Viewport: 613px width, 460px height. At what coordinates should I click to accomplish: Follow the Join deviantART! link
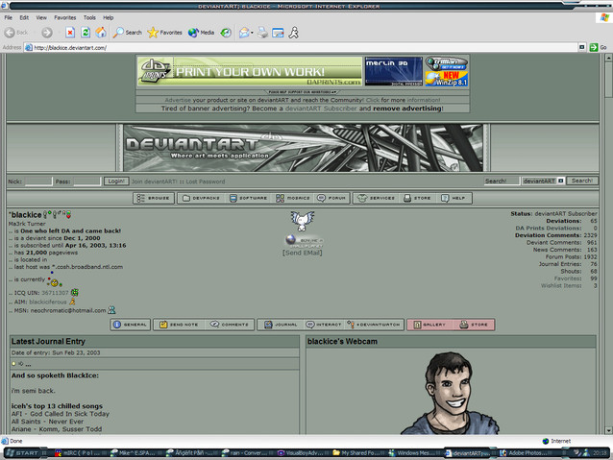click(155, 182)
